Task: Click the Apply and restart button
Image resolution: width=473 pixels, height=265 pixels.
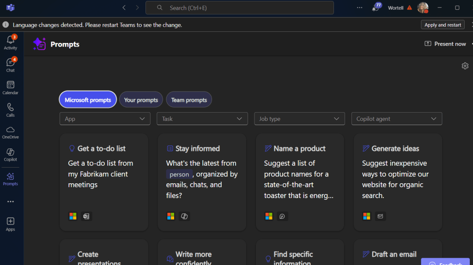Action: 443,25
